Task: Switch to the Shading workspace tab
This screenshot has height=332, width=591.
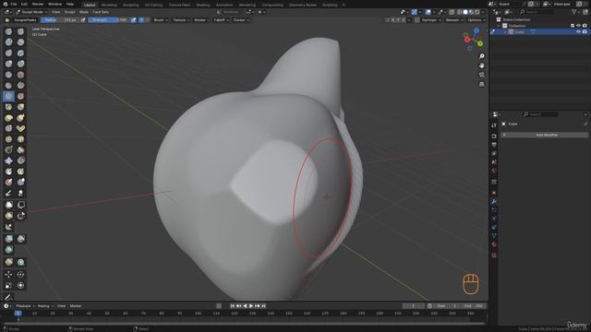Action: (203, 5)
